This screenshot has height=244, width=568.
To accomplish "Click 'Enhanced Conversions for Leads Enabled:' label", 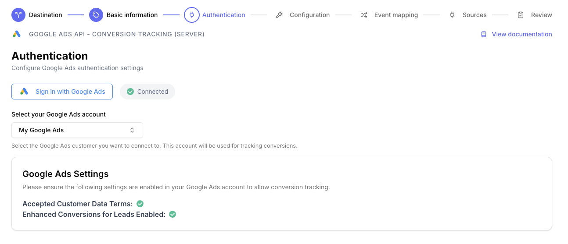I will (x=94, y=214).
